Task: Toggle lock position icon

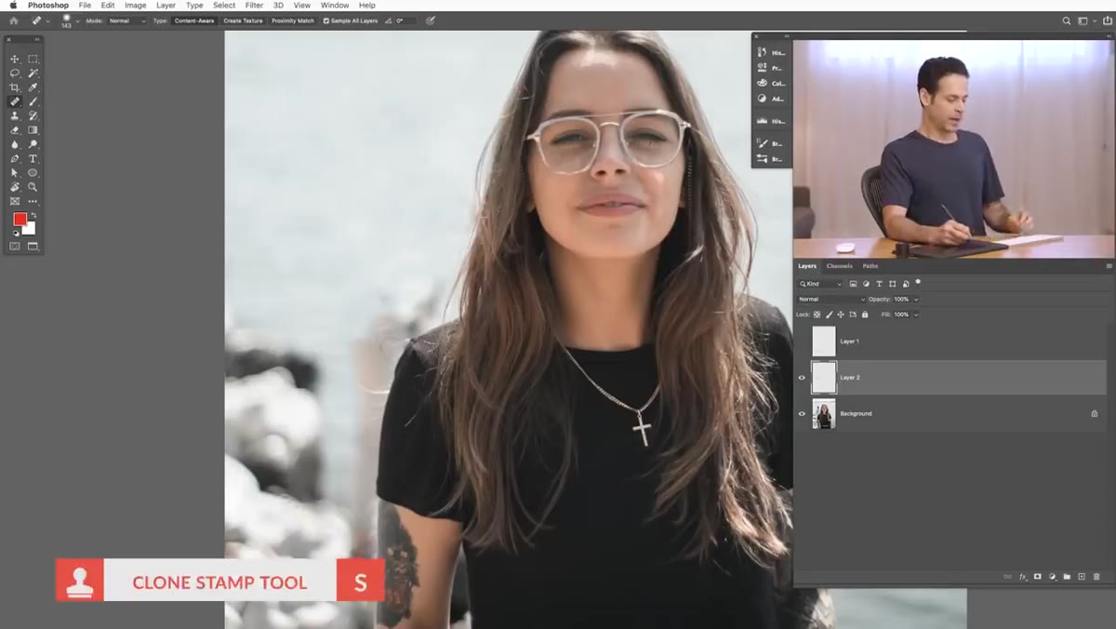Action: click(x=841, y=314)
